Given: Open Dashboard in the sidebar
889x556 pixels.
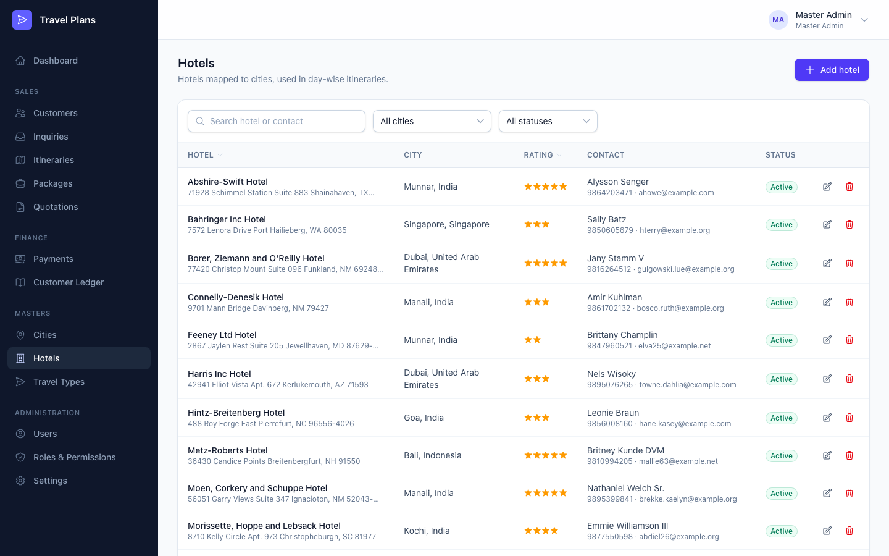Looking at the screenshot, I should click(79, 61).
